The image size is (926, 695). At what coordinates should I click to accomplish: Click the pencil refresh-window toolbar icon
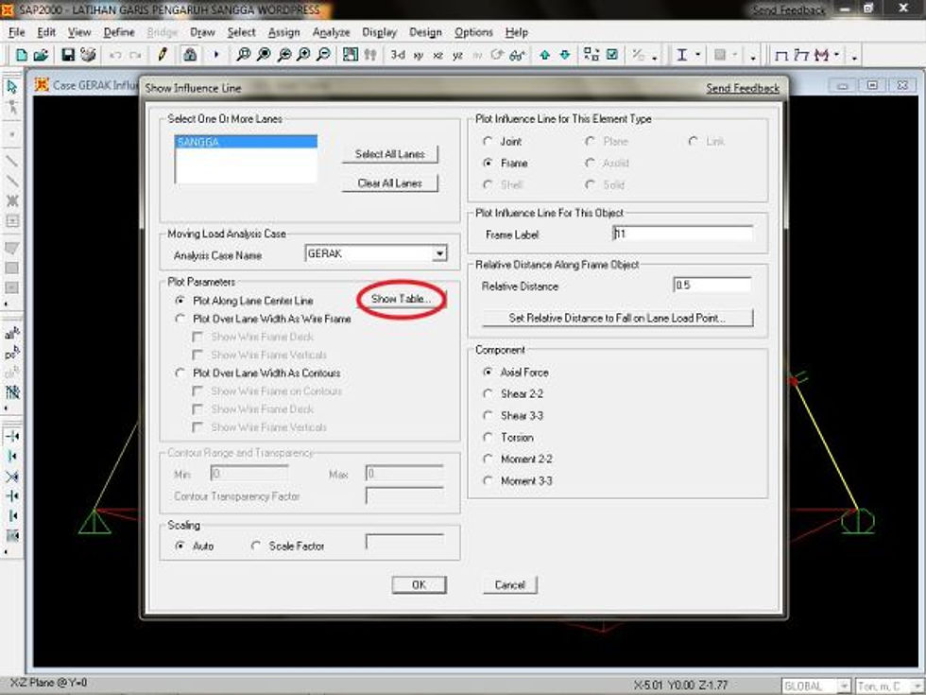(x=163, y=55)
